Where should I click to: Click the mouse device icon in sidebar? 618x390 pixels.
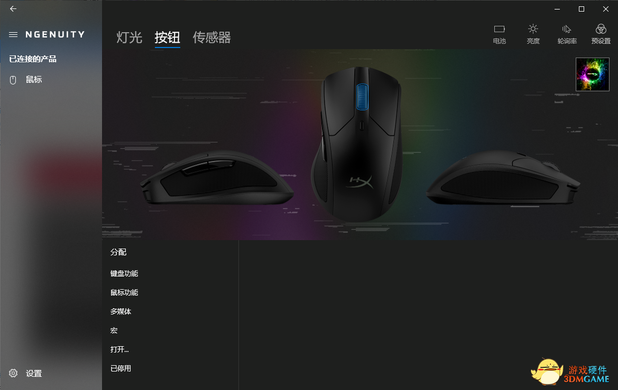coord(13,80)
